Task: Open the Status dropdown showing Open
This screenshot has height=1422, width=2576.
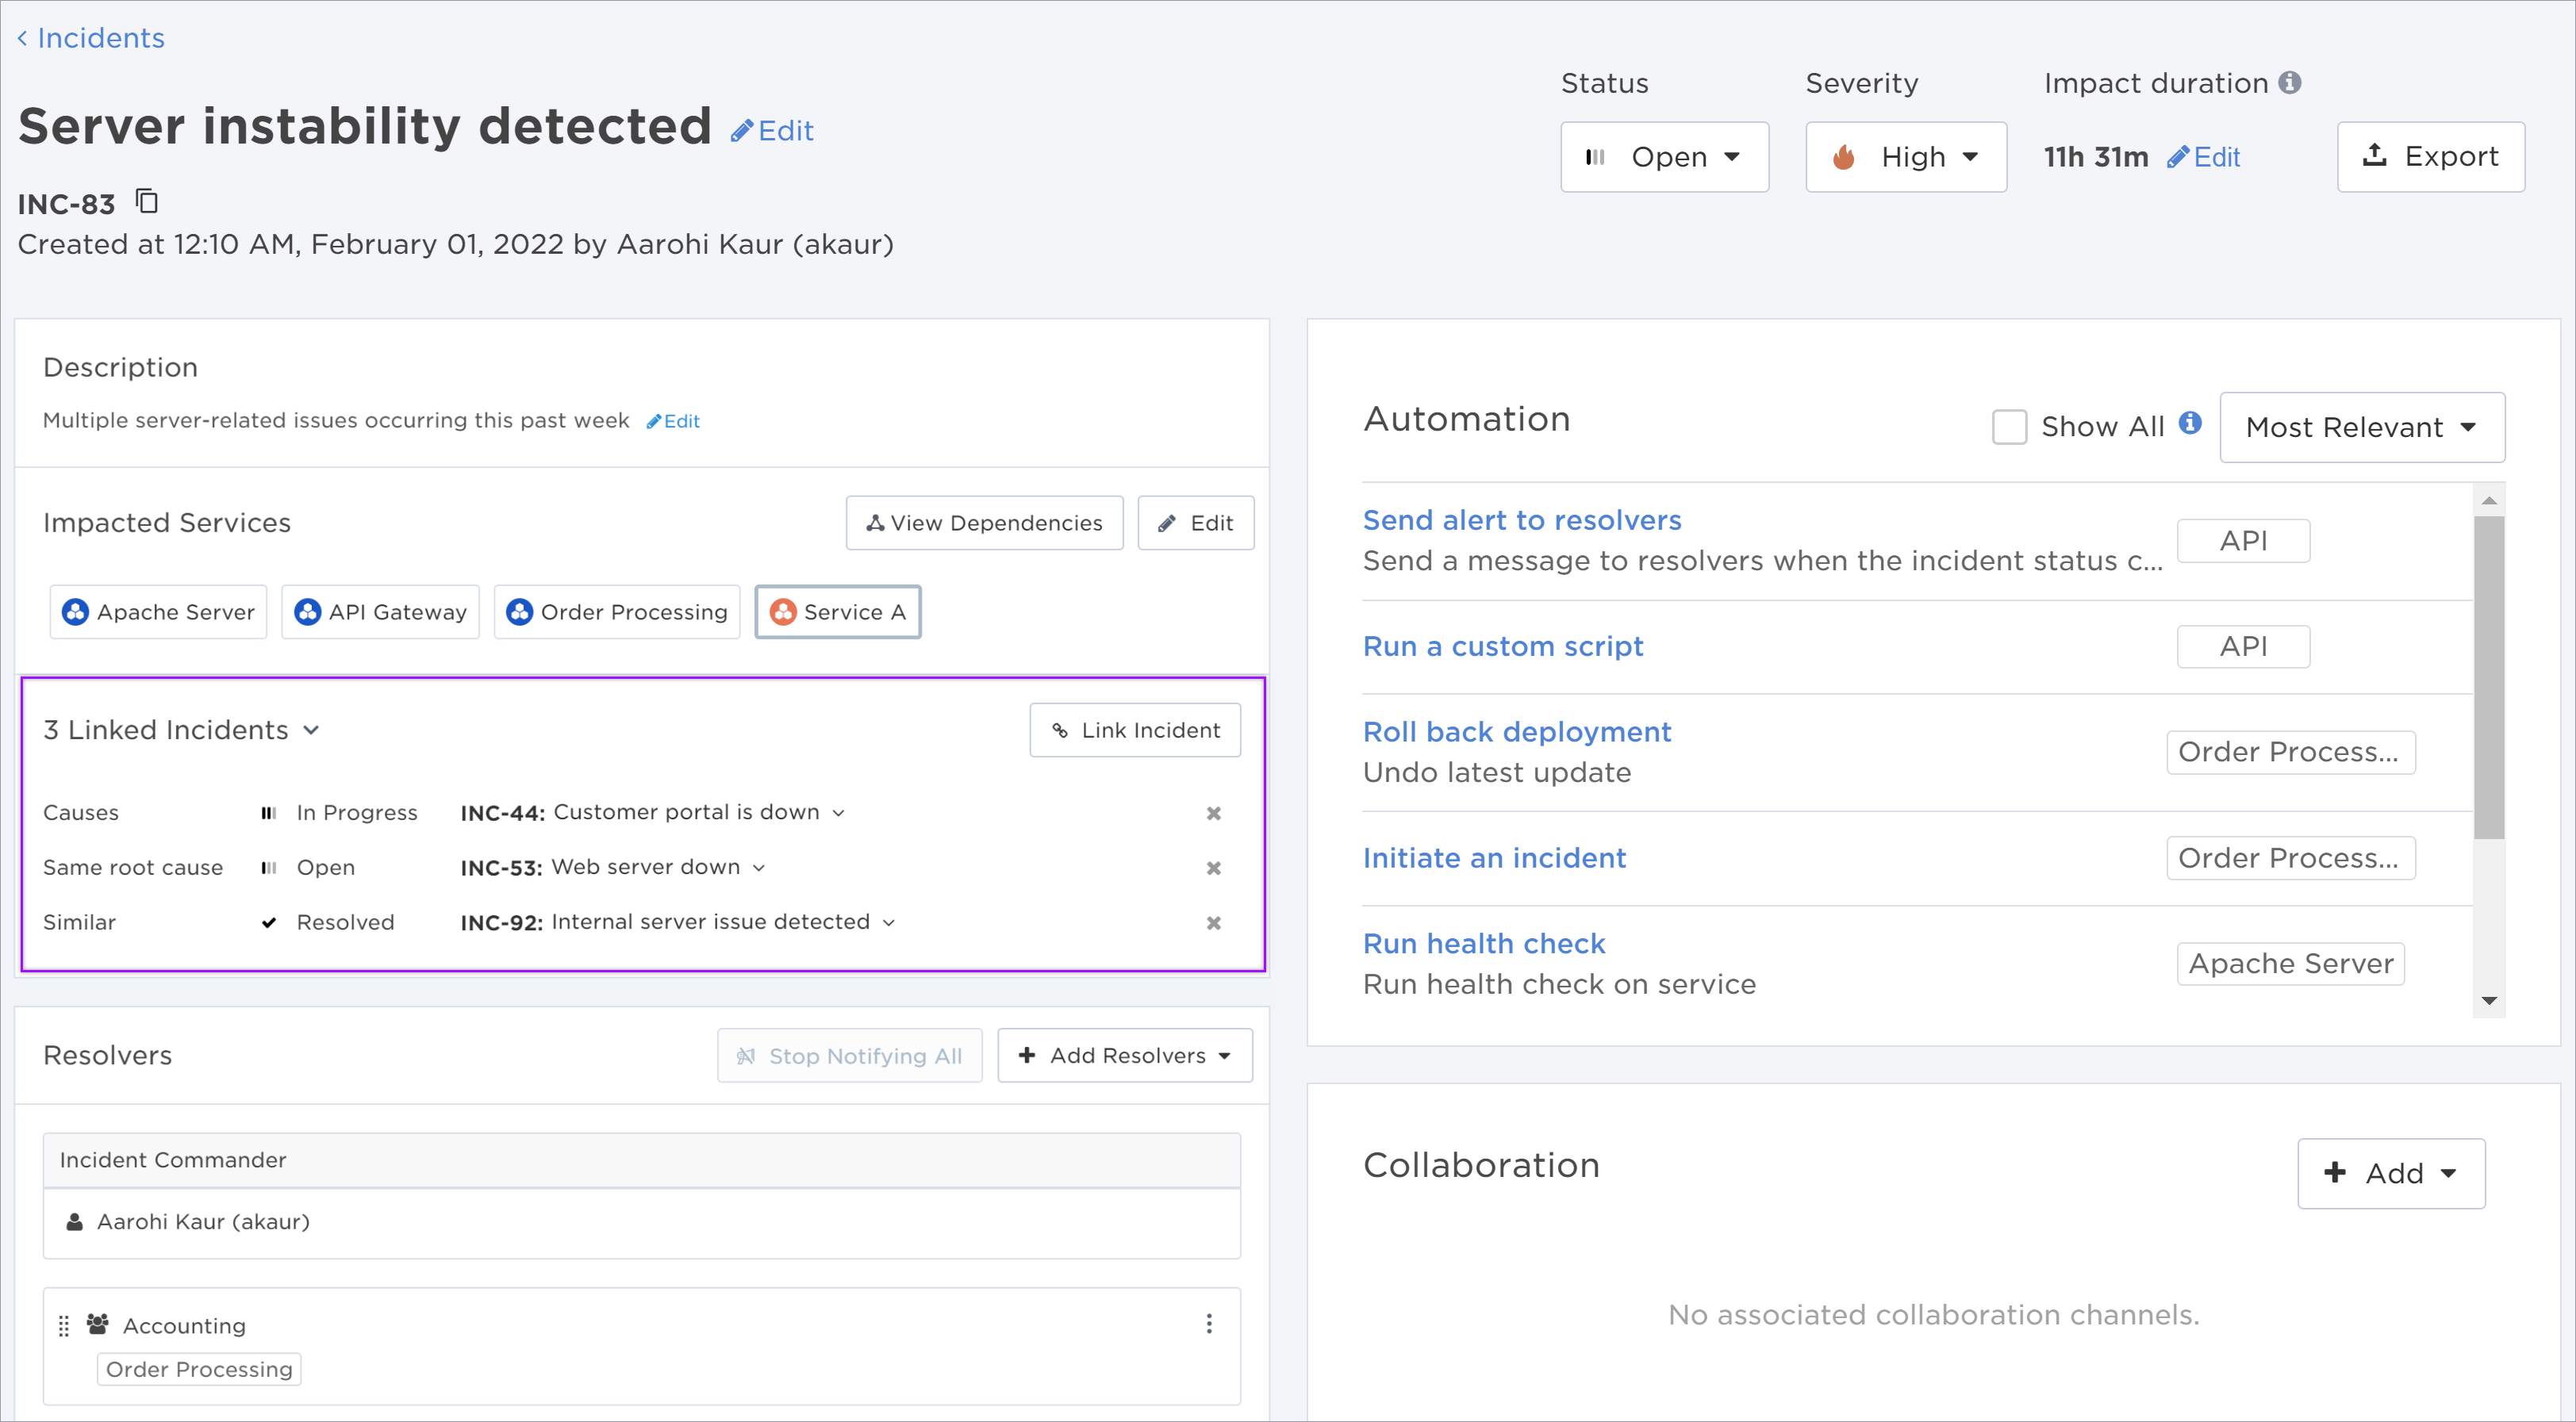Action: (x=1664, y=157)
